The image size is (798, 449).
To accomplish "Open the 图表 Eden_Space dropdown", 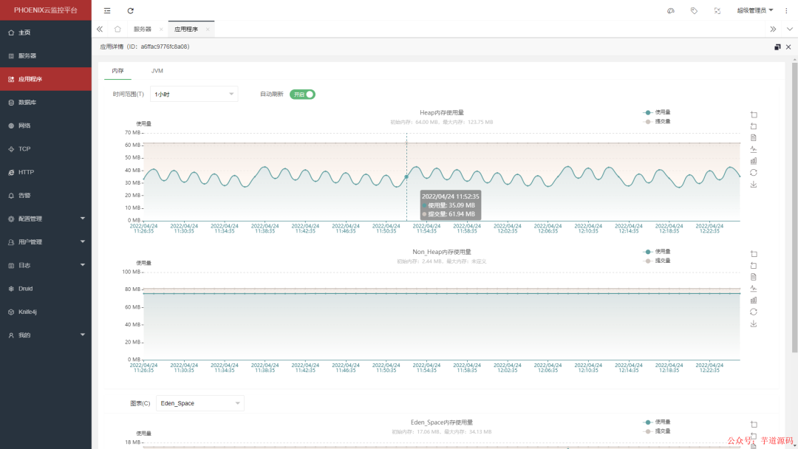I will [200, 403].
